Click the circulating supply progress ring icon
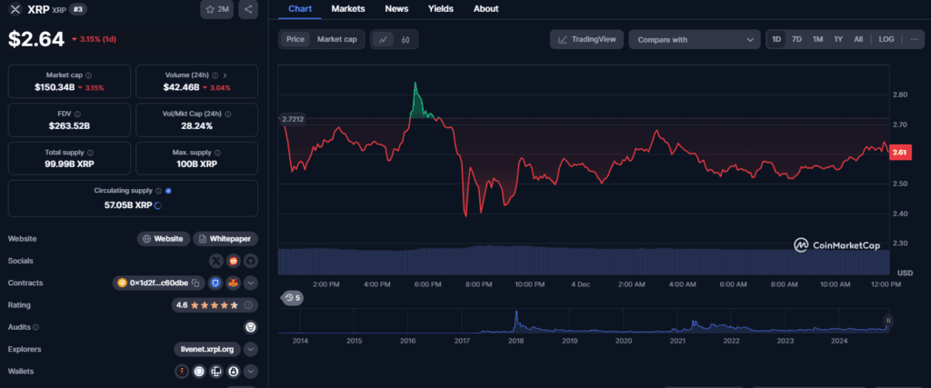The image size is (931, 388). [x=158, y=205]
